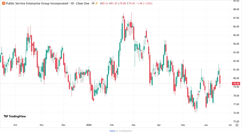Click the 82.00 price axis label

click(236, 61)
